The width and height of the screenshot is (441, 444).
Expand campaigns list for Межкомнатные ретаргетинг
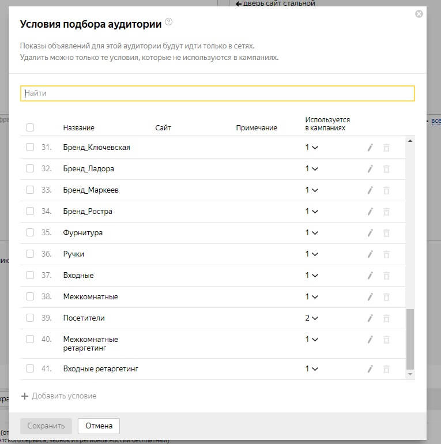[312, 340]
